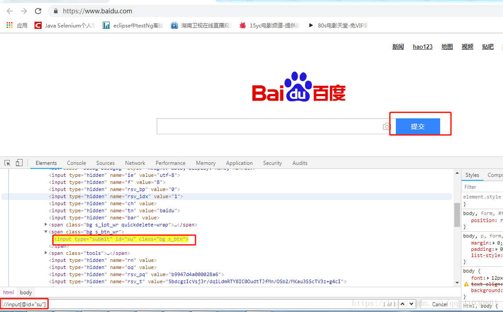Viewport: 503px width, 312px height.
Task: Expand the span class tools node
Action: (x=46, y=253)
